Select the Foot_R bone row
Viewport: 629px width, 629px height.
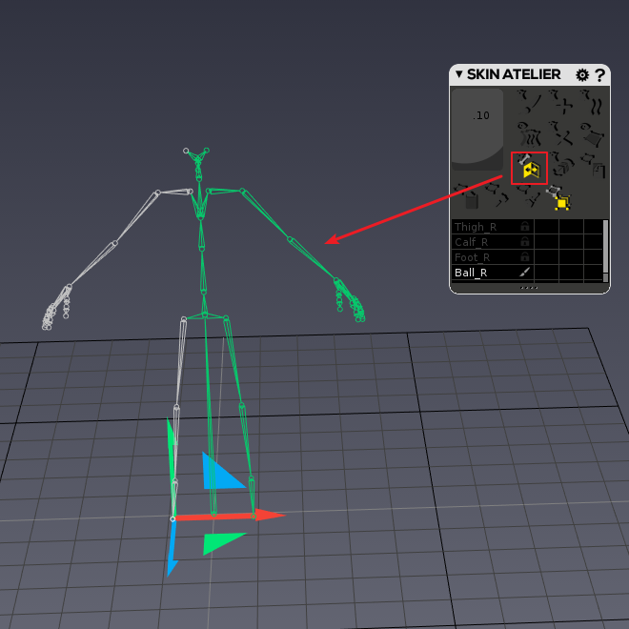pos(527,257)
